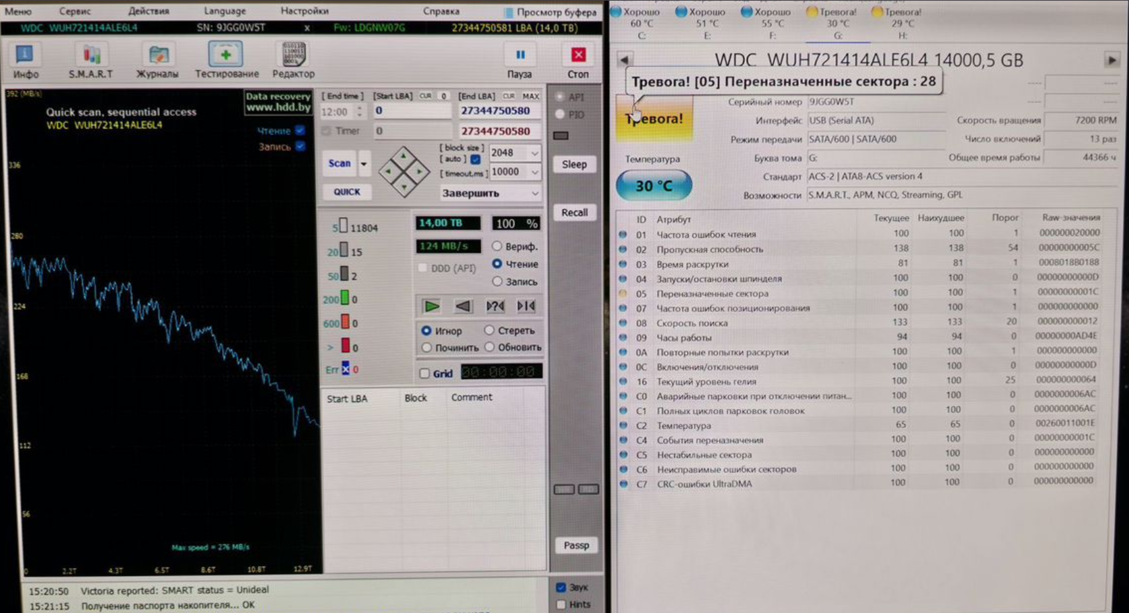Click the diamond-shaped navigation arrows control
Image resolution: width=1129 pixels, height=613 pixels.
403,171
